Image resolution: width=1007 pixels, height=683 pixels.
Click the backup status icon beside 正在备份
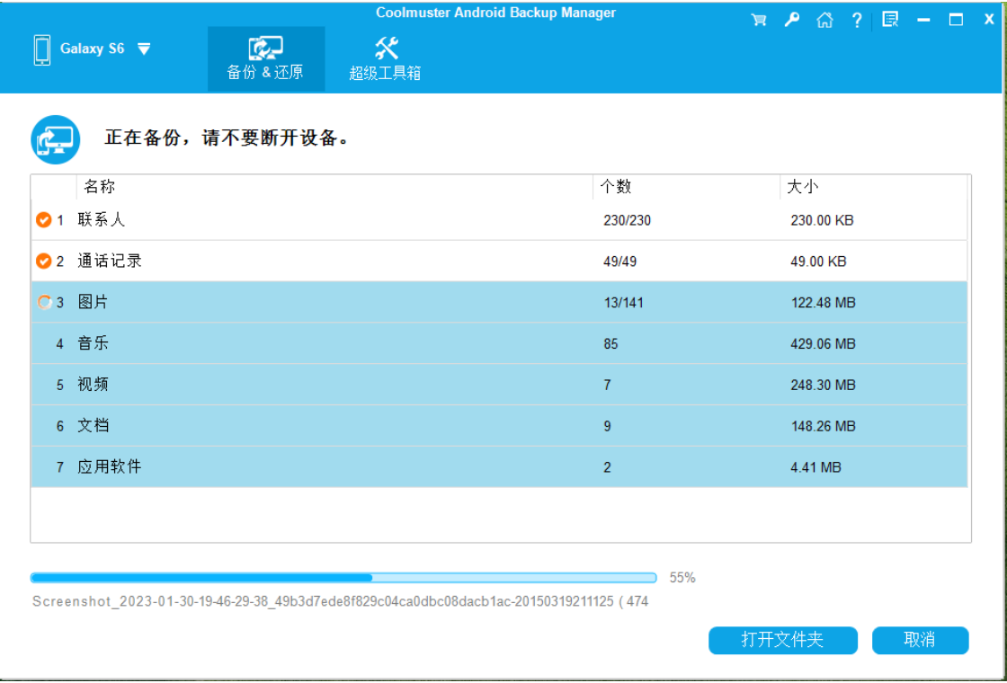click(x=55, y=139)
